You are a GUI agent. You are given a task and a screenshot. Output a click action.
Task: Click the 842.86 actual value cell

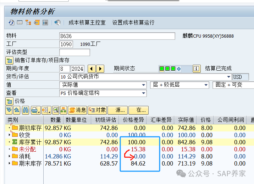tap(187, 142)
